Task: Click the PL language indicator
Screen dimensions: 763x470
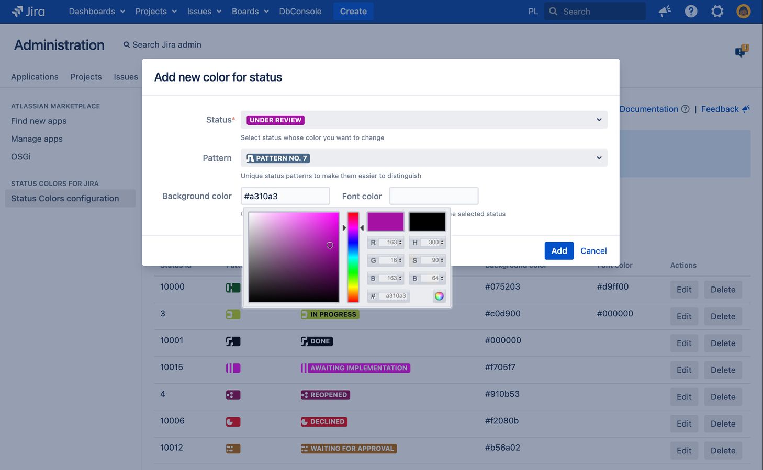Action: [x=533, y=11]
